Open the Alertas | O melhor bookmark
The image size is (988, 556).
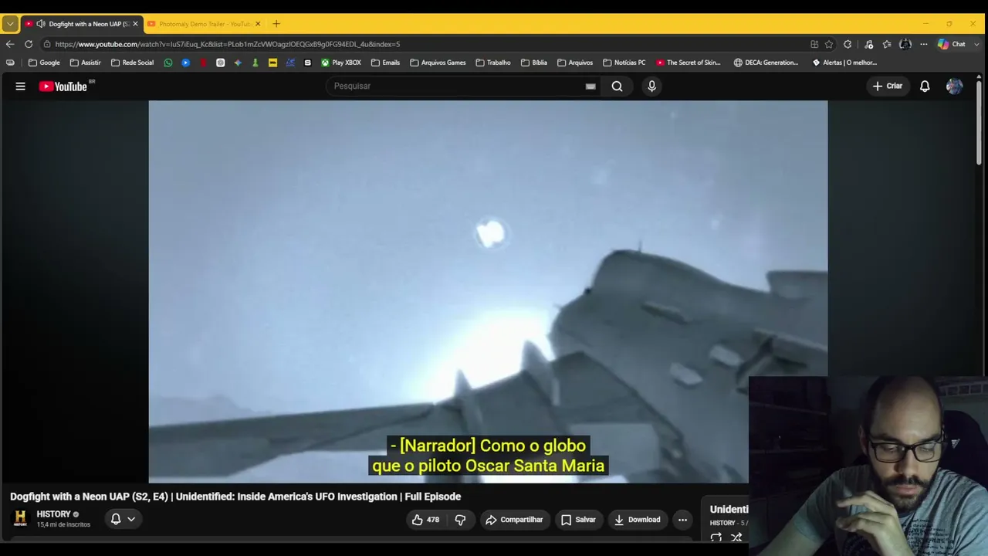(x=844, y=63)
